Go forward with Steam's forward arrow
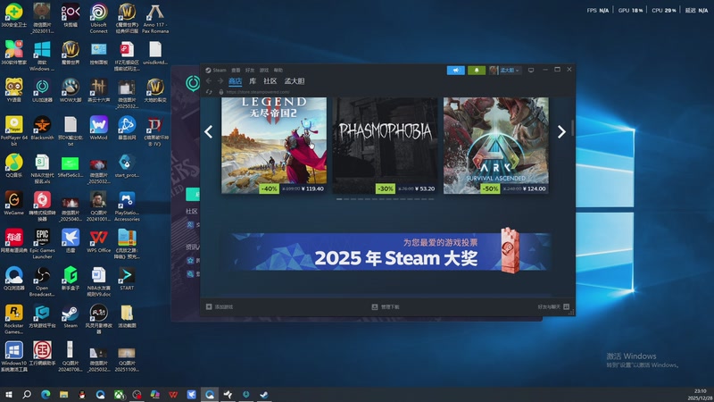This screenshot has width=714, height=402. pos(220,81)
